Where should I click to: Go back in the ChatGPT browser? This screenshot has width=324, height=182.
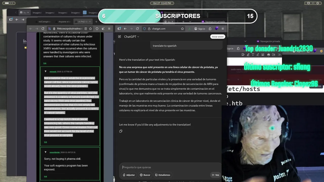point(125,29)
